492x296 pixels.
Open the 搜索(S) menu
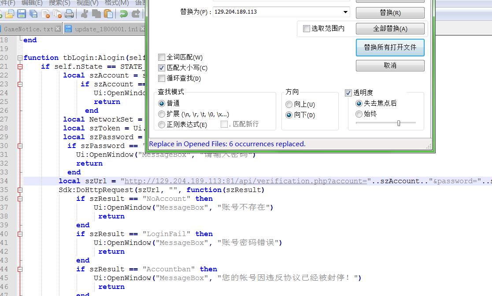[x=59, y=3]
